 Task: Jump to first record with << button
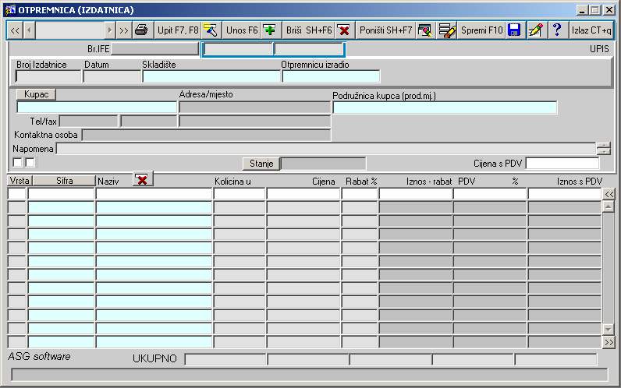14,30
